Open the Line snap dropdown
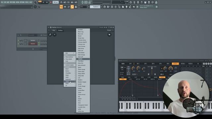This screenshot has width=212, height=119. [83, 7]
